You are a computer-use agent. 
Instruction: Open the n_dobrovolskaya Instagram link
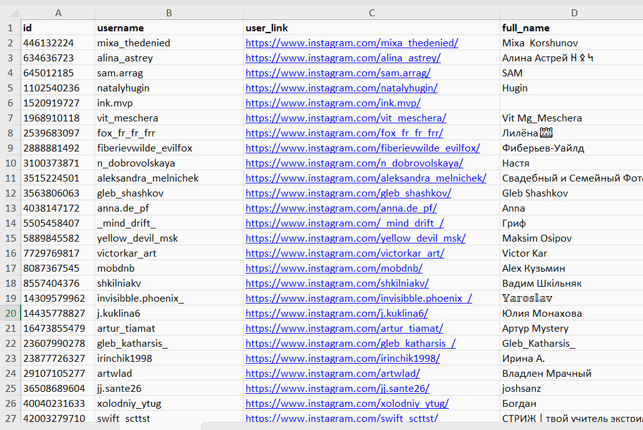pos(354,163)
